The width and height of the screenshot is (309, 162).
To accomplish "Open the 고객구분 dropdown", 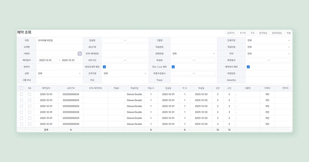I will coord(125,73).
